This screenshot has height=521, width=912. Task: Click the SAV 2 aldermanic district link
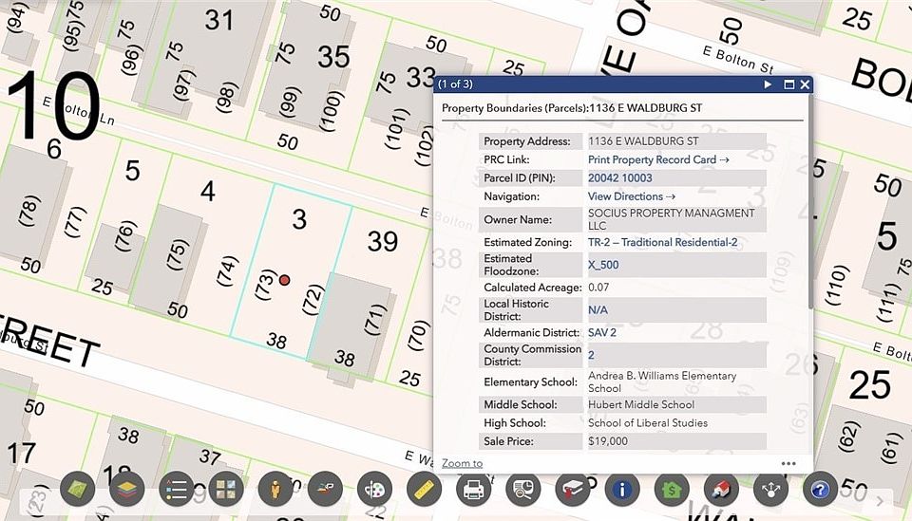[x=602, y=332]
